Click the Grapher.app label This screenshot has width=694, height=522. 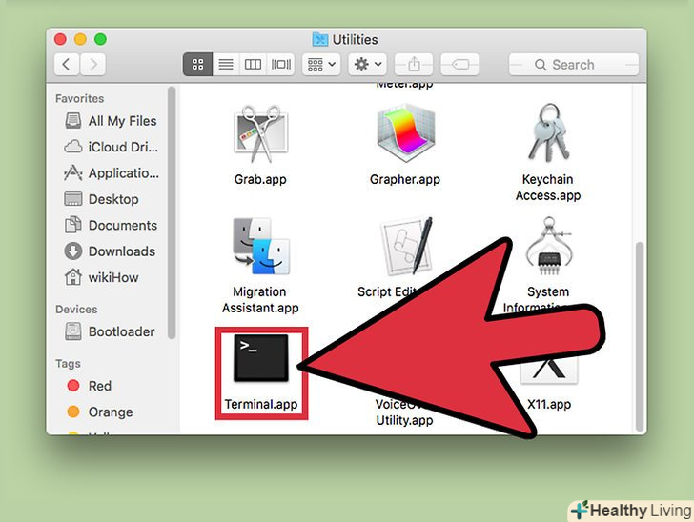(405, 179)
